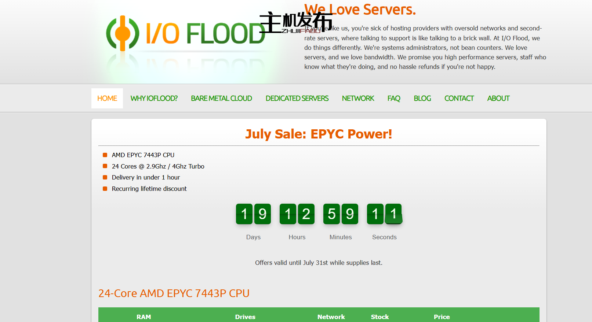Visit the Blog link

click(x=422, y=99)
